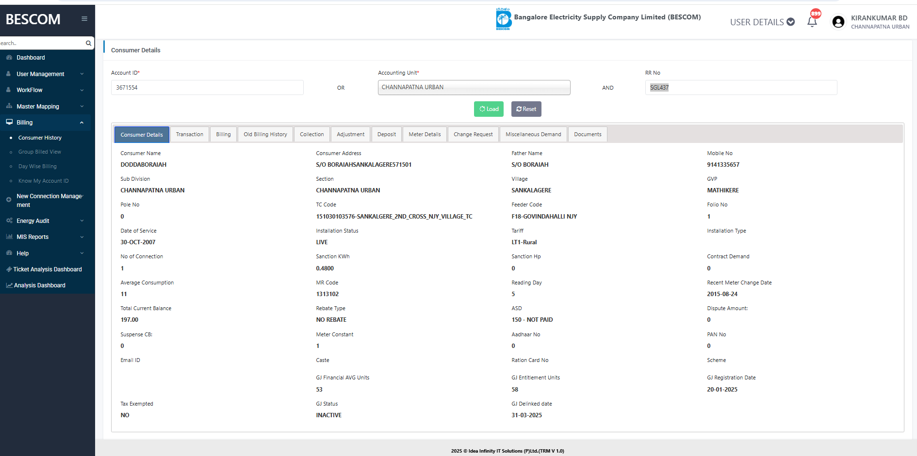The image size is (917, 456).
Task: Click the RR No input field
Action: [x=741, y=87]
